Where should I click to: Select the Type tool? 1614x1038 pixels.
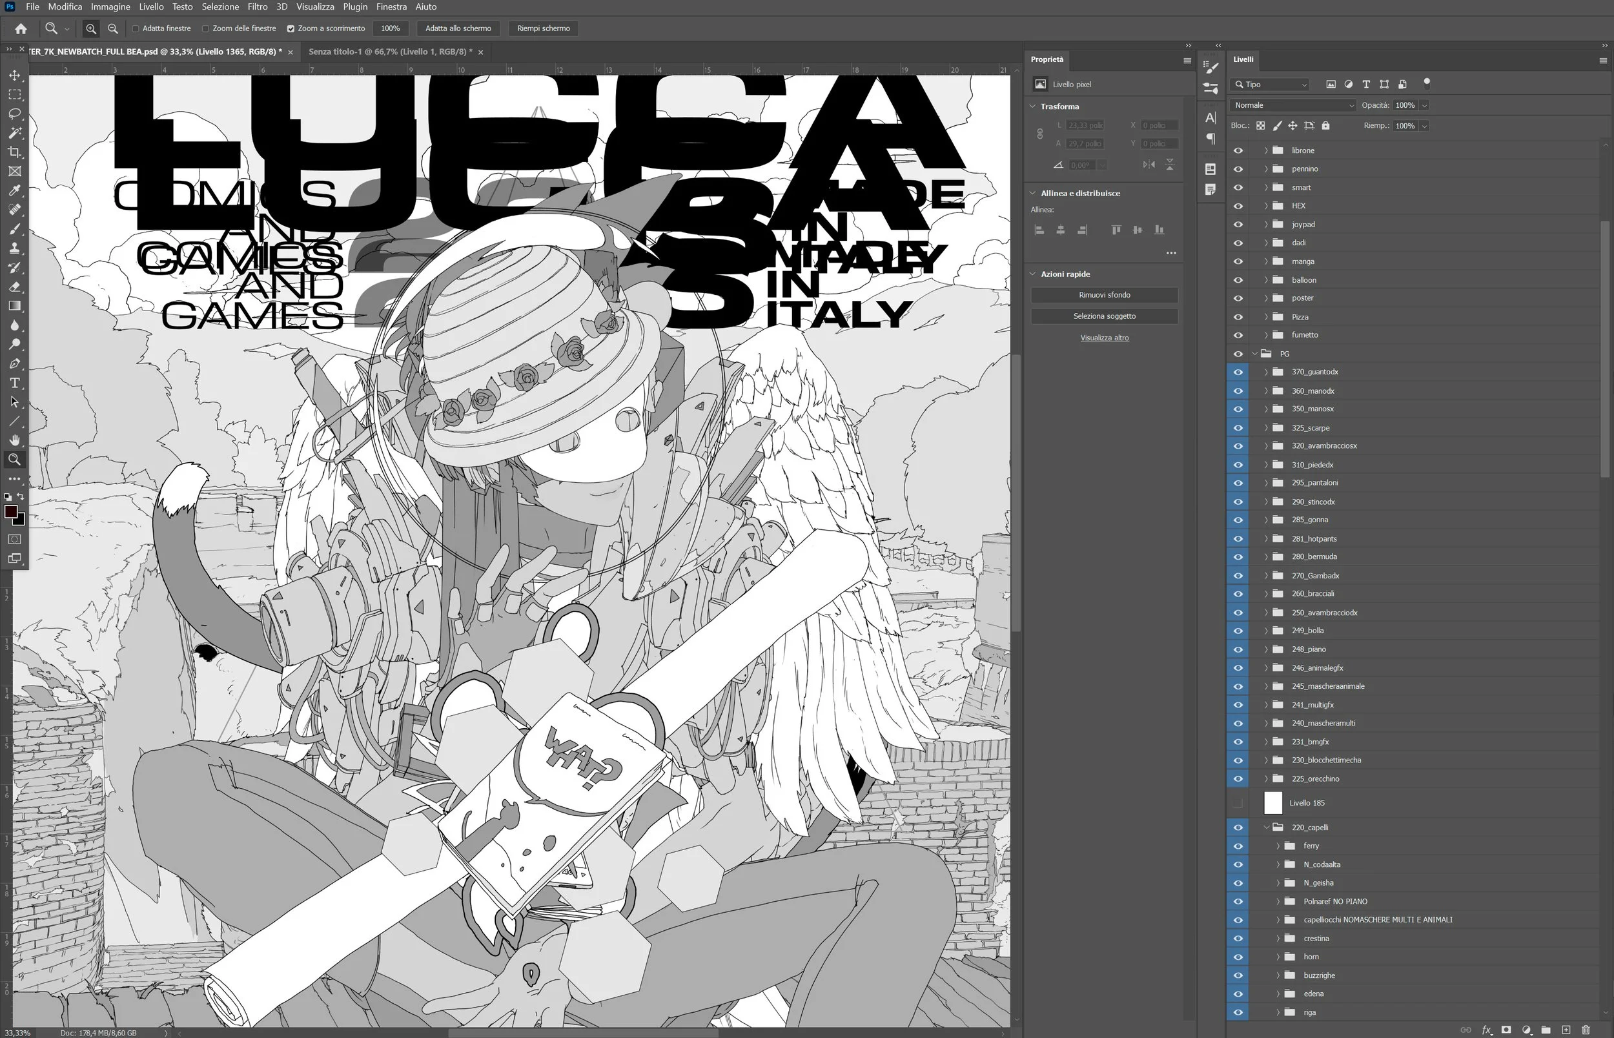click(x=15, y=383)
